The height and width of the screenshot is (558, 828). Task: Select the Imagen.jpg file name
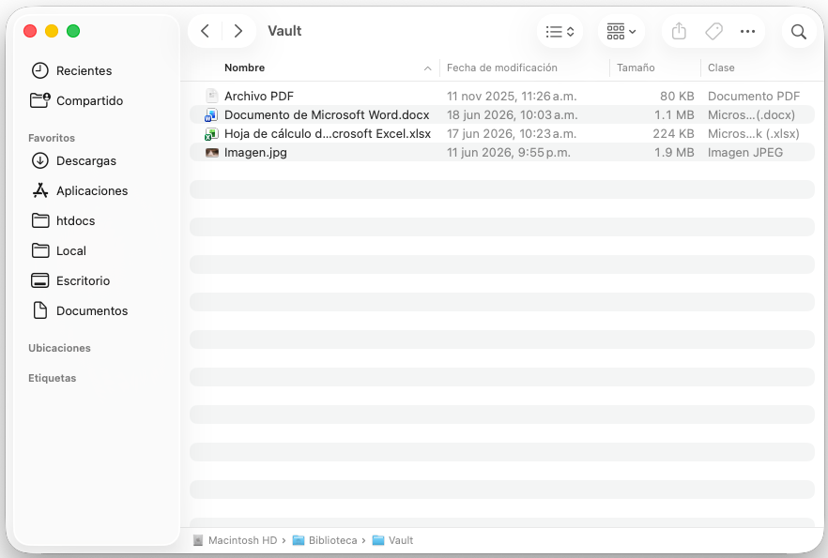[255, 153]
